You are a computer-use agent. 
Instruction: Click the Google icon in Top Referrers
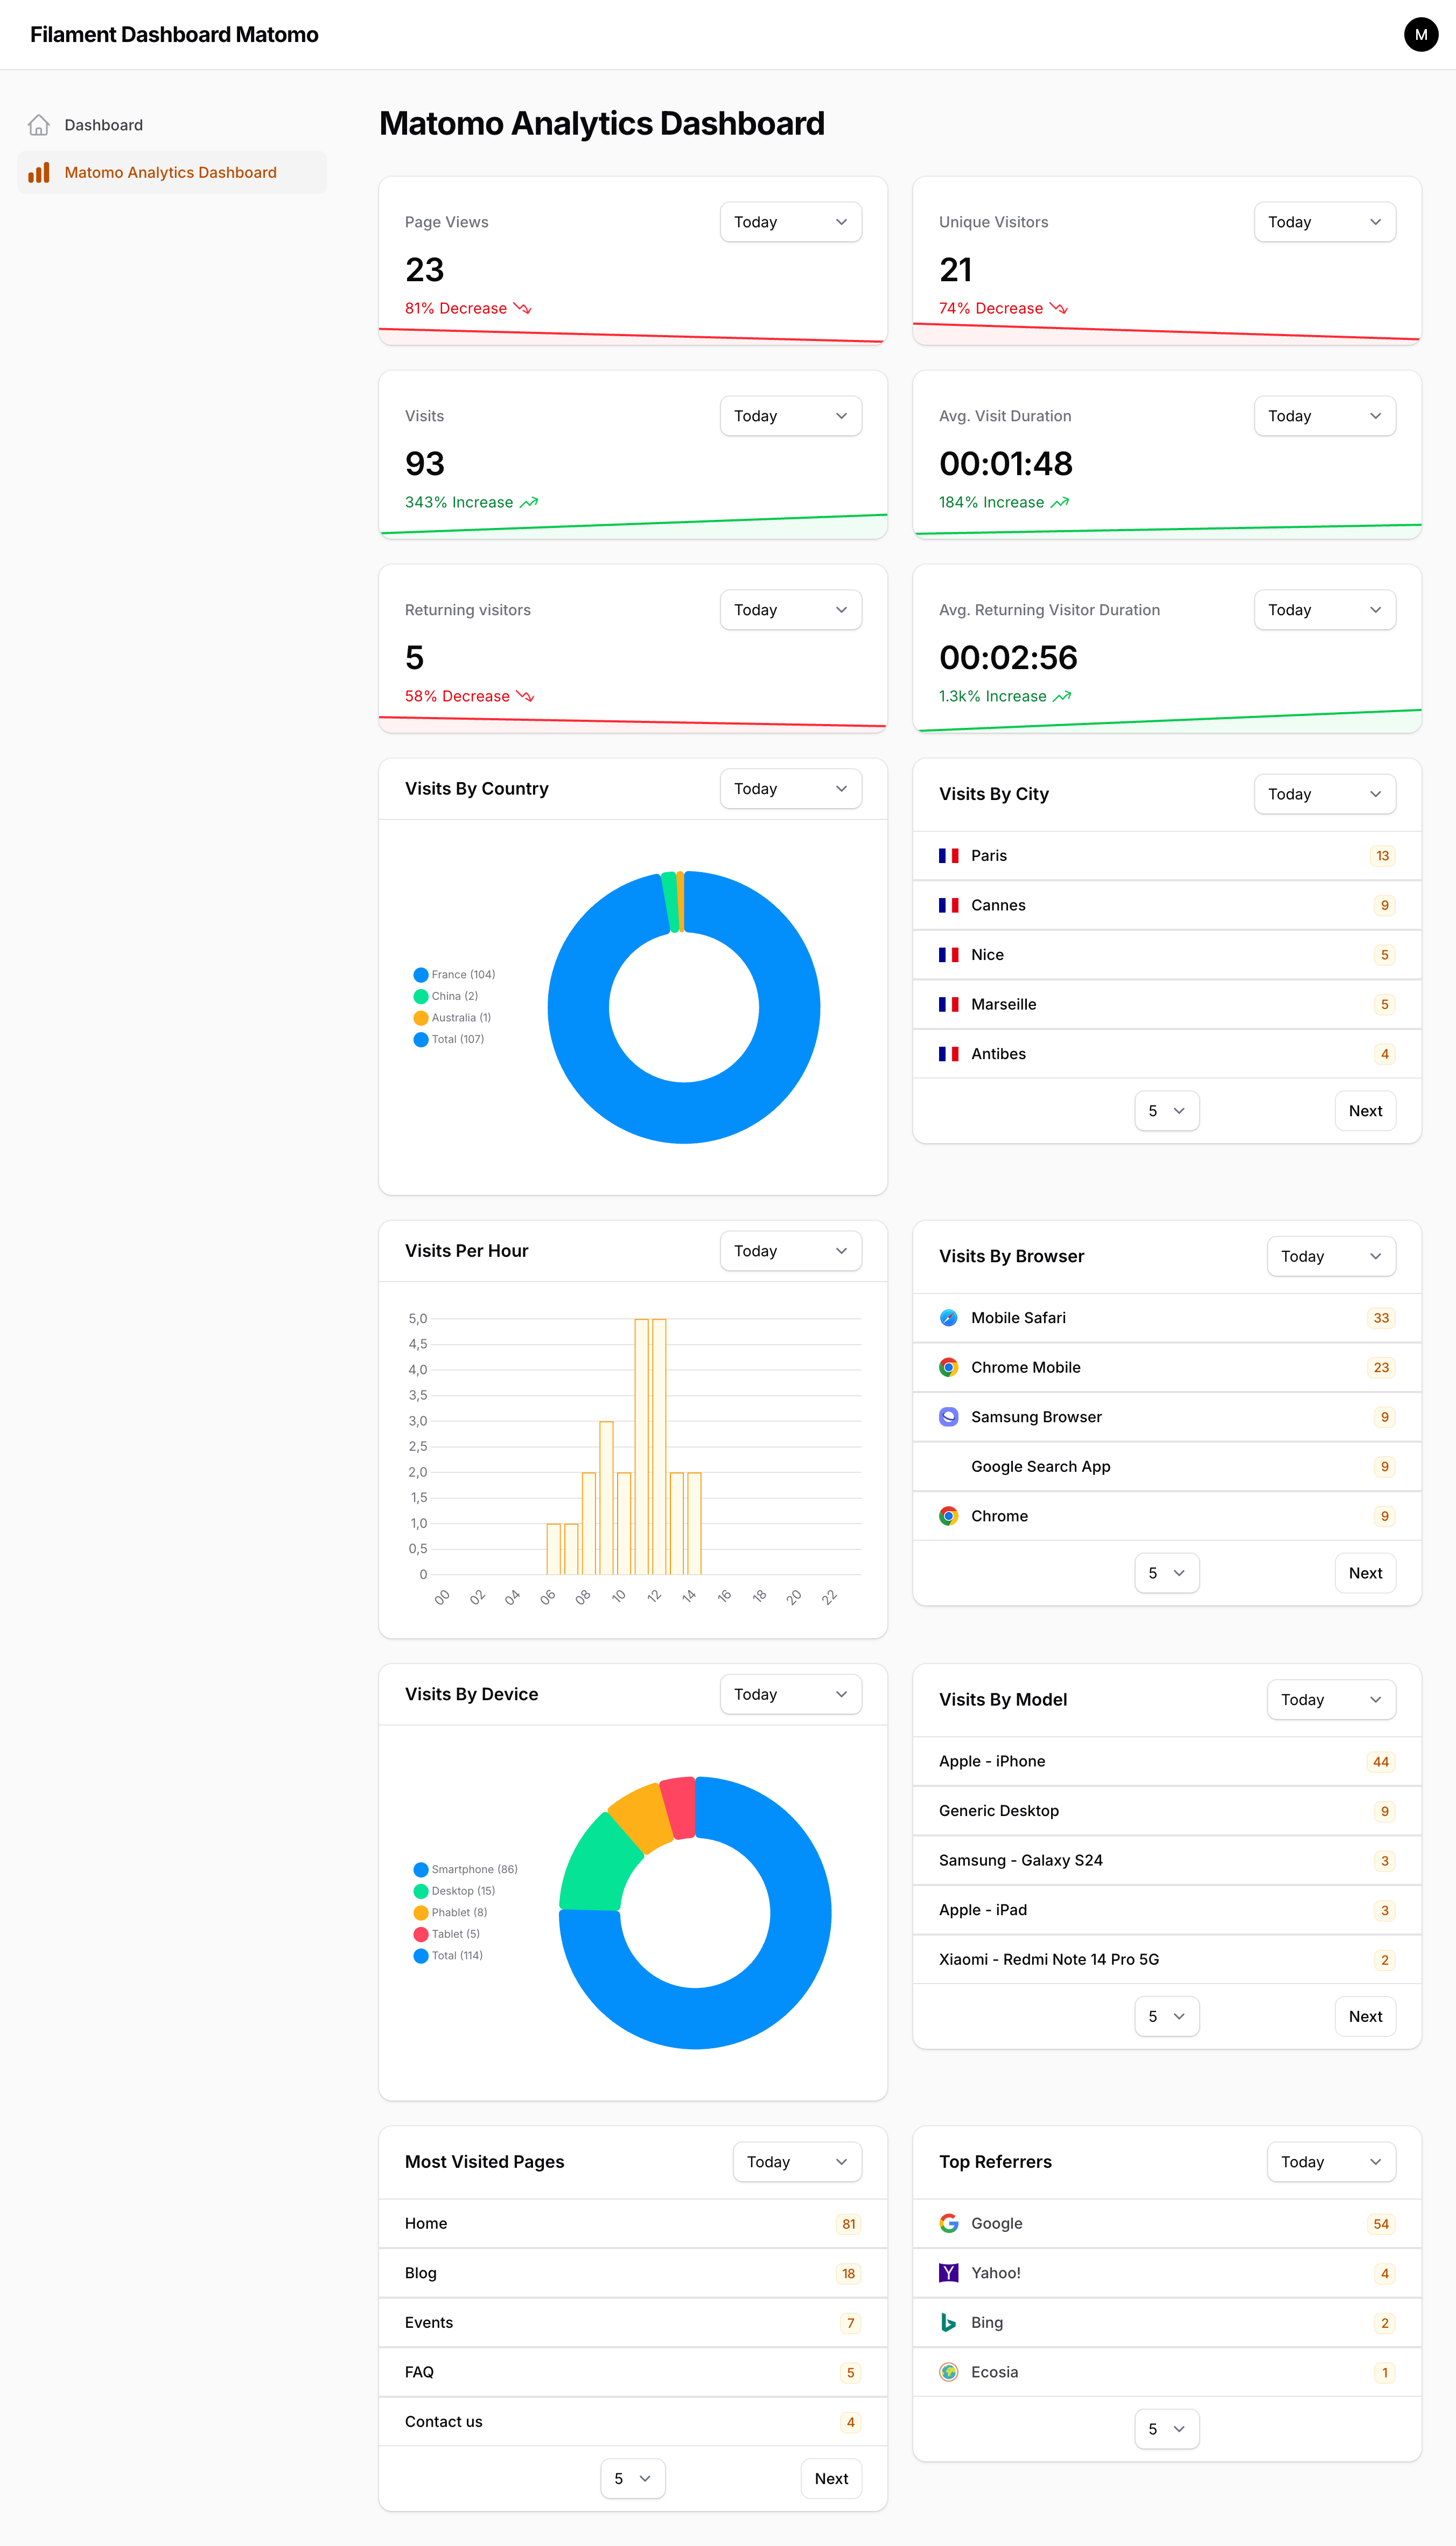point(948,2224)
